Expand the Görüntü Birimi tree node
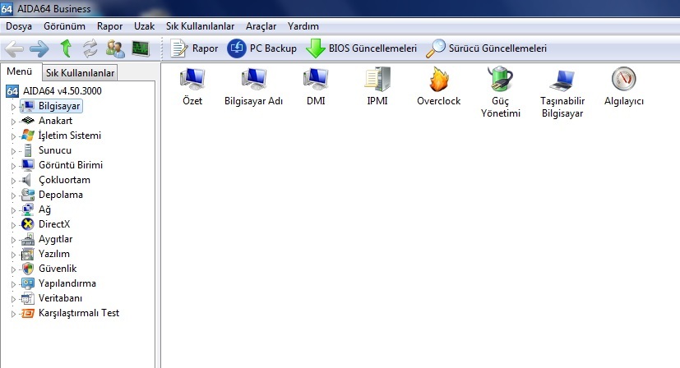Screen dimensions: 680x368 click(x=13, y=166)
